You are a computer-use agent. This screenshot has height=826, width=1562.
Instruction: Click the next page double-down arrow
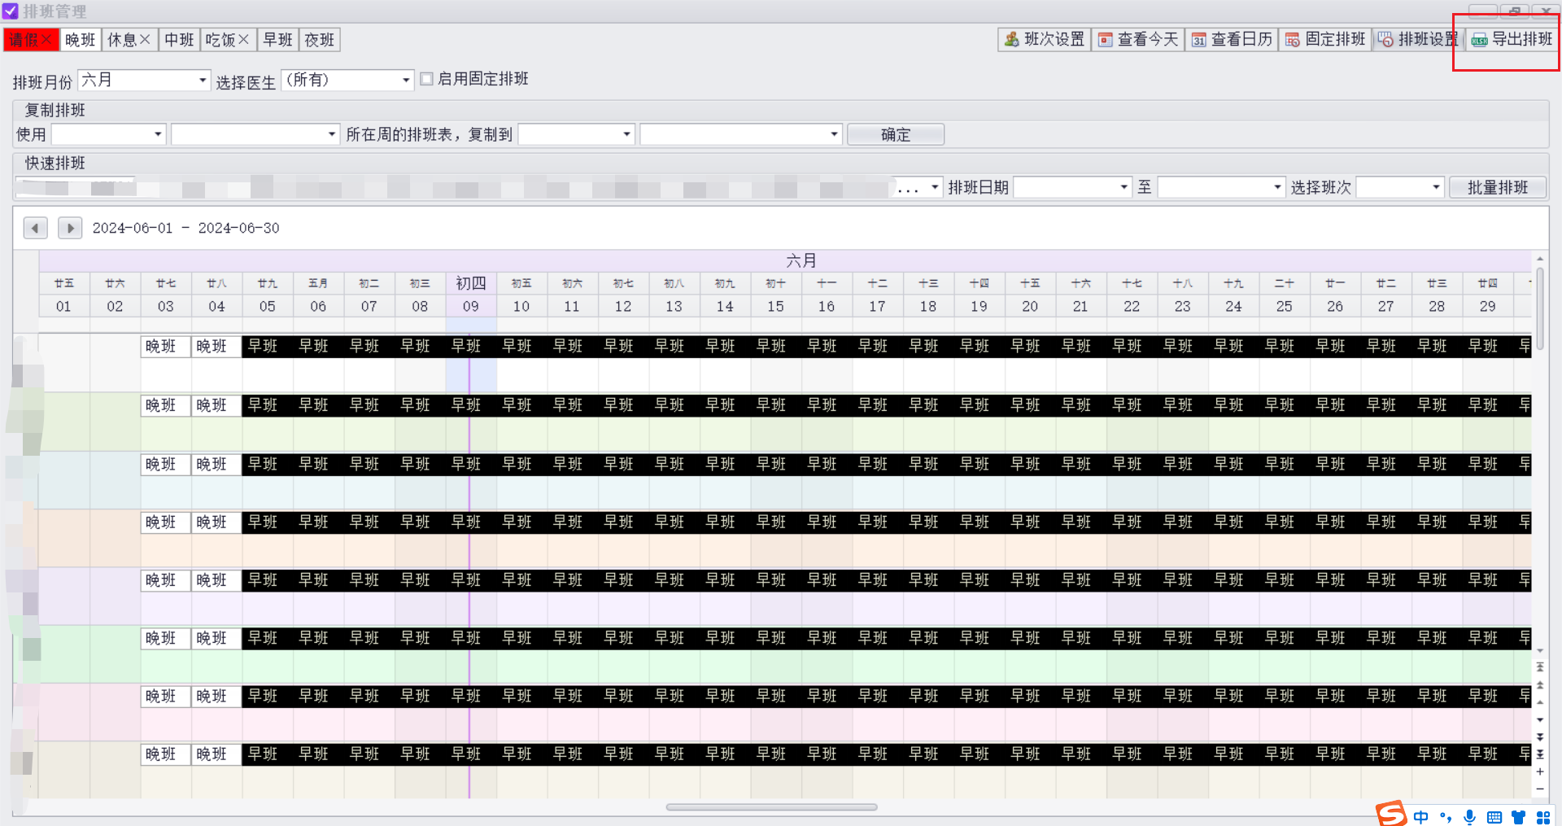[x=1539, y=736]
